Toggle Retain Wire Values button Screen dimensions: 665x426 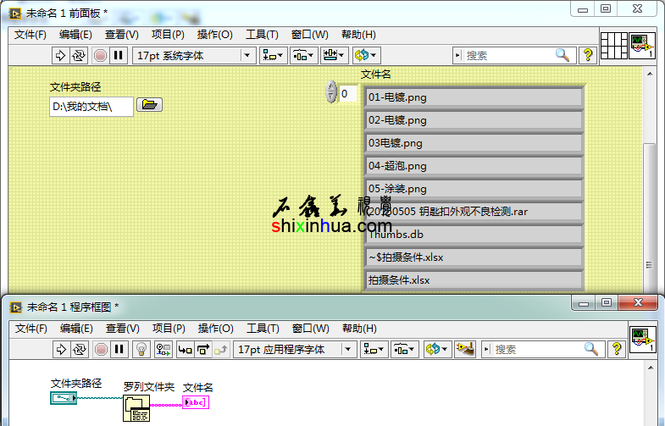[163, 349]
